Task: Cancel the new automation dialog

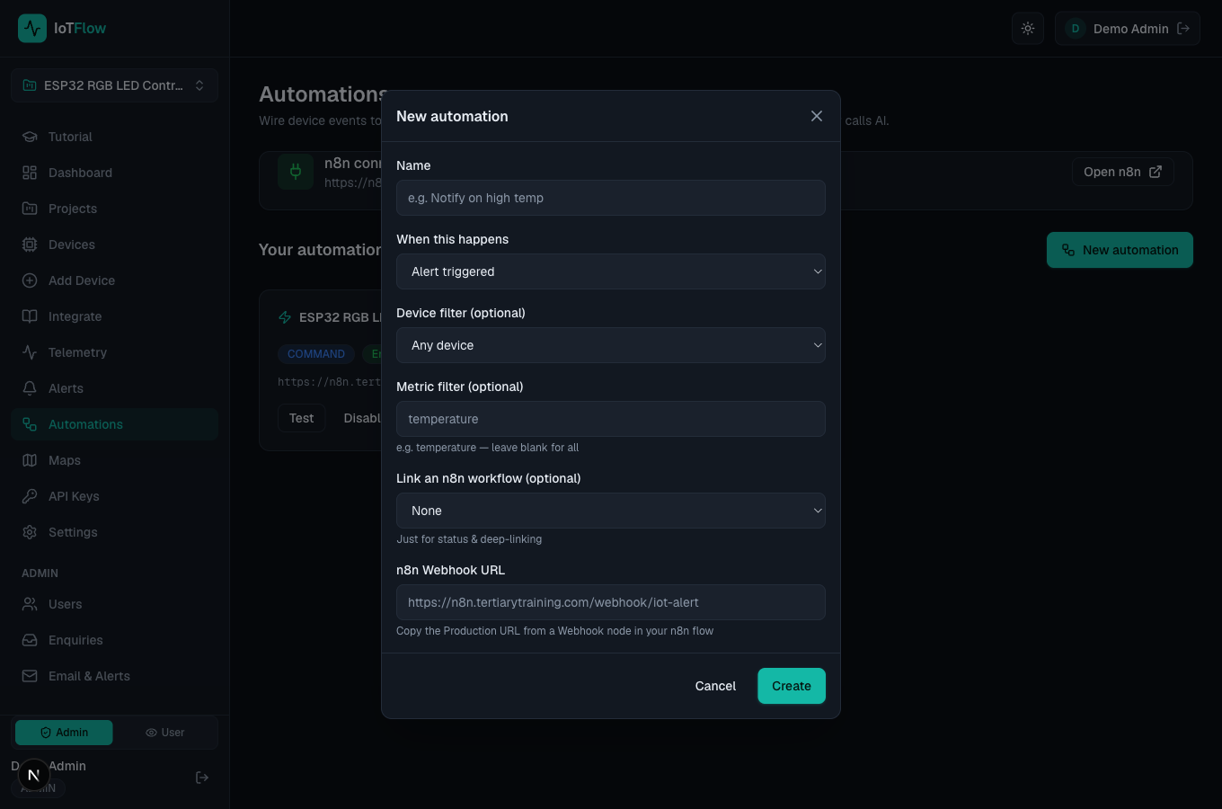Action: point(715,686)
